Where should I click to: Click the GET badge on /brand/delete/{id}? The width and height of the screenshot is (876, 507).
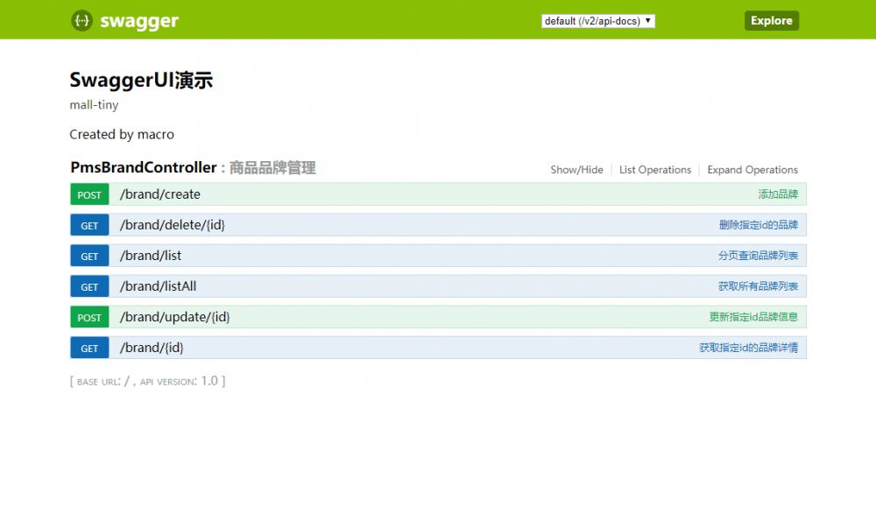point(88,225)
